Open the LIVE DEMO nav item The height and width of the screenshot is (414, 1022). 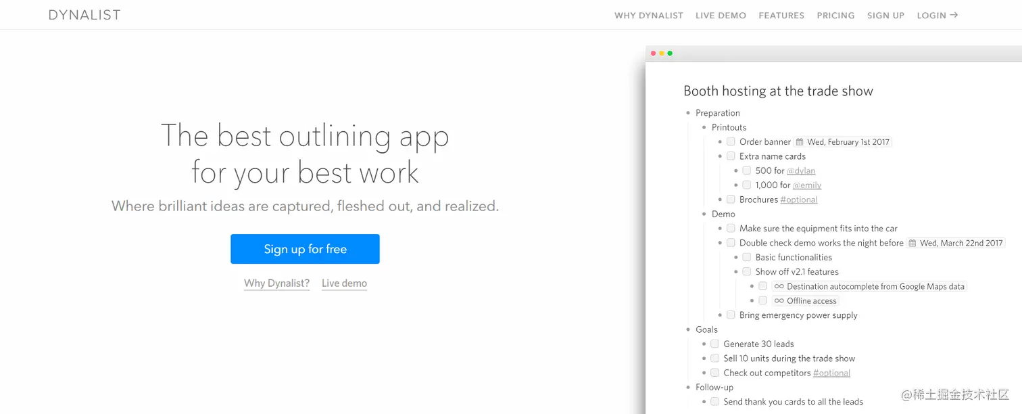click(x=721, y=16)
